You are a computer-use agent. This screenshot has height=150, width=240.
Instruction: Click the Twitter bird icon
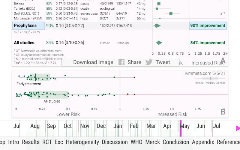pos(149,62)
